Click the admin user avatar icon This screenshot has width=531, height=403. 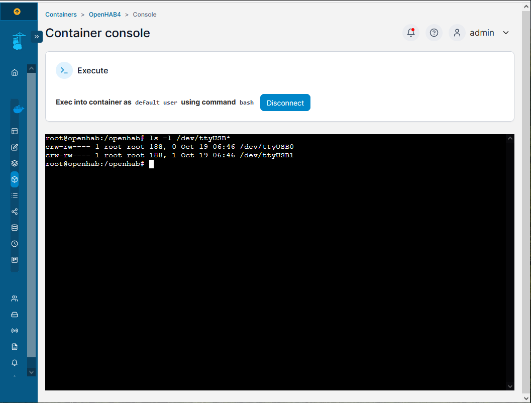click(457, 33)
